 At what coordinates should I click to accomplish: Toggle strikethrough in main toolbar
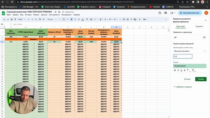(79, 19)
